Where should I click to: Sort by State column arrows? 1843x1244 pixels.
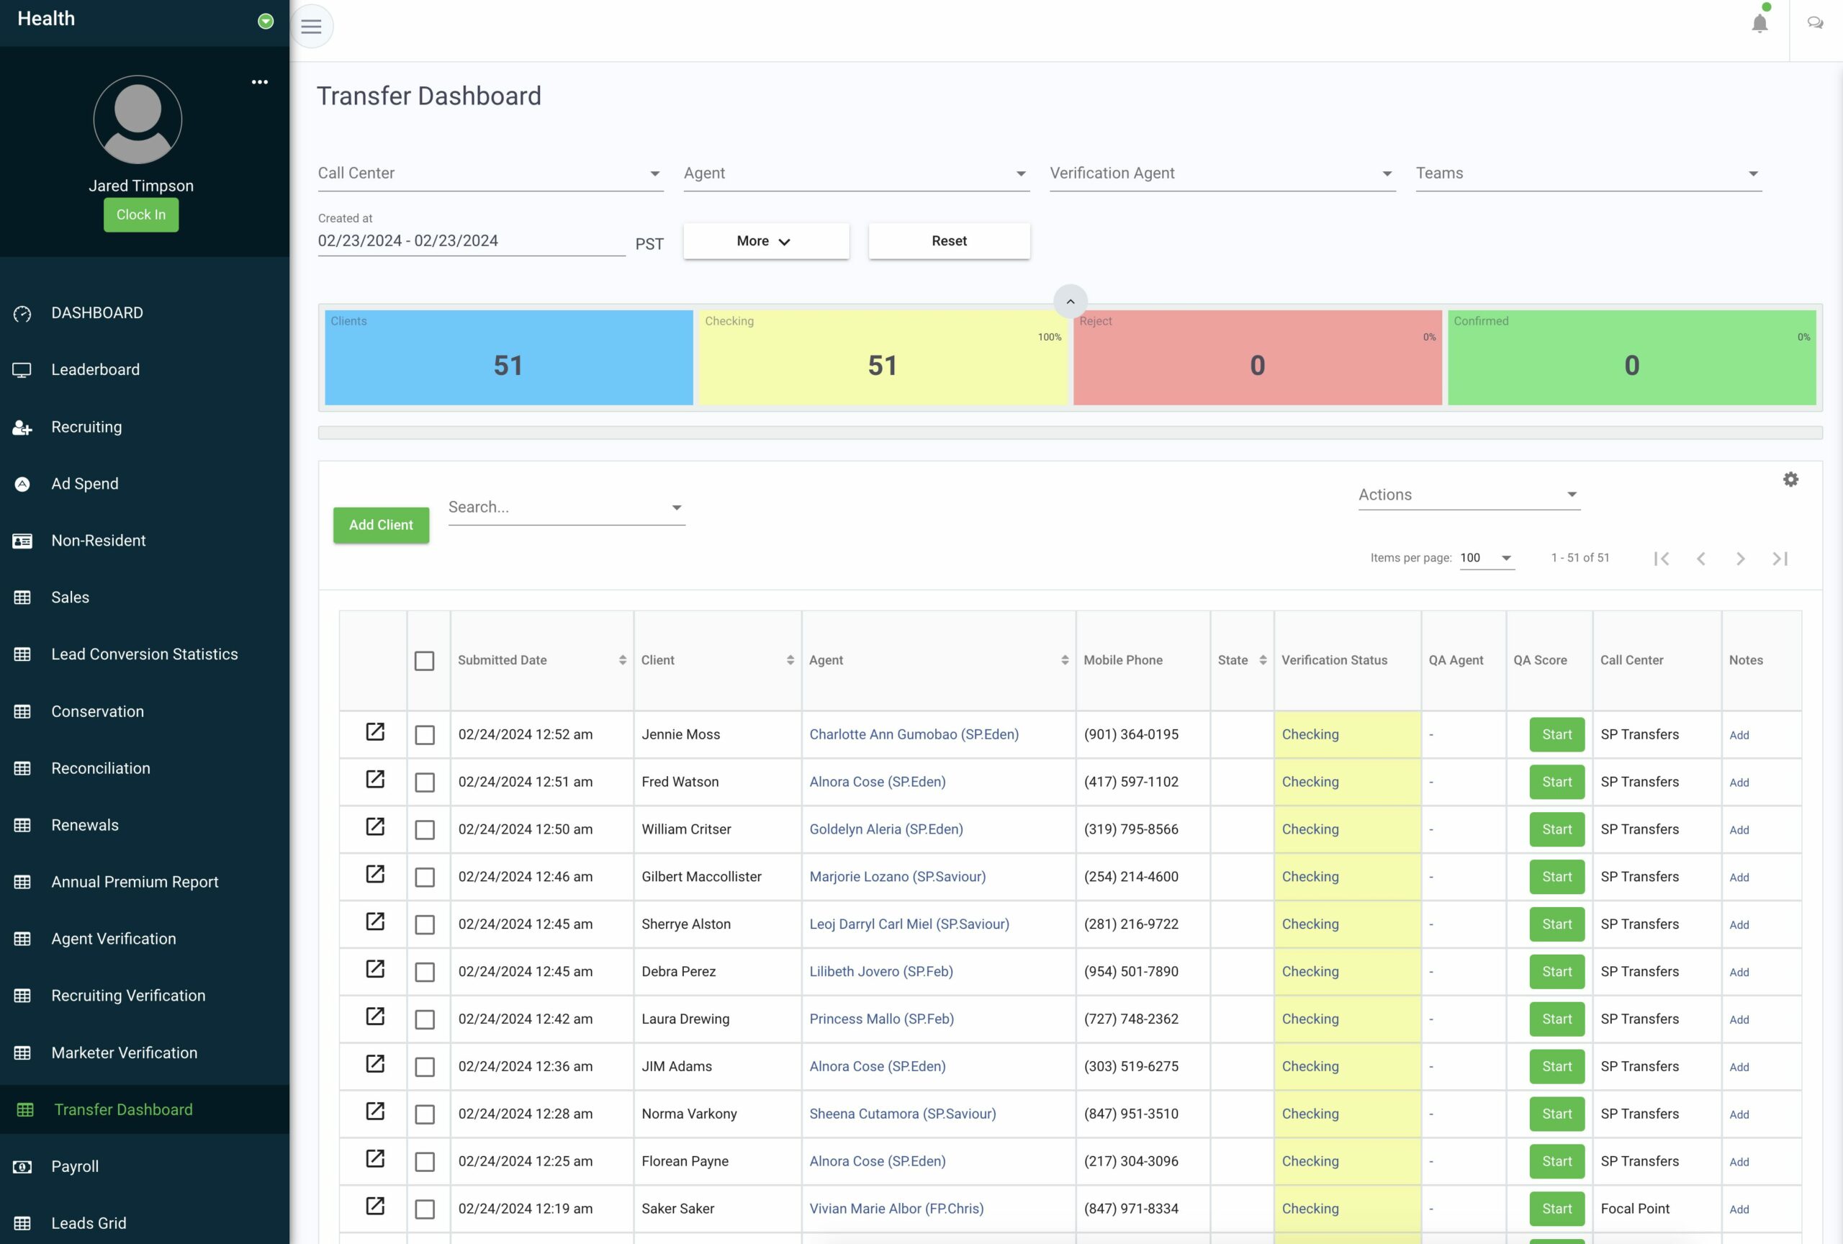[x=1263, y=659]
